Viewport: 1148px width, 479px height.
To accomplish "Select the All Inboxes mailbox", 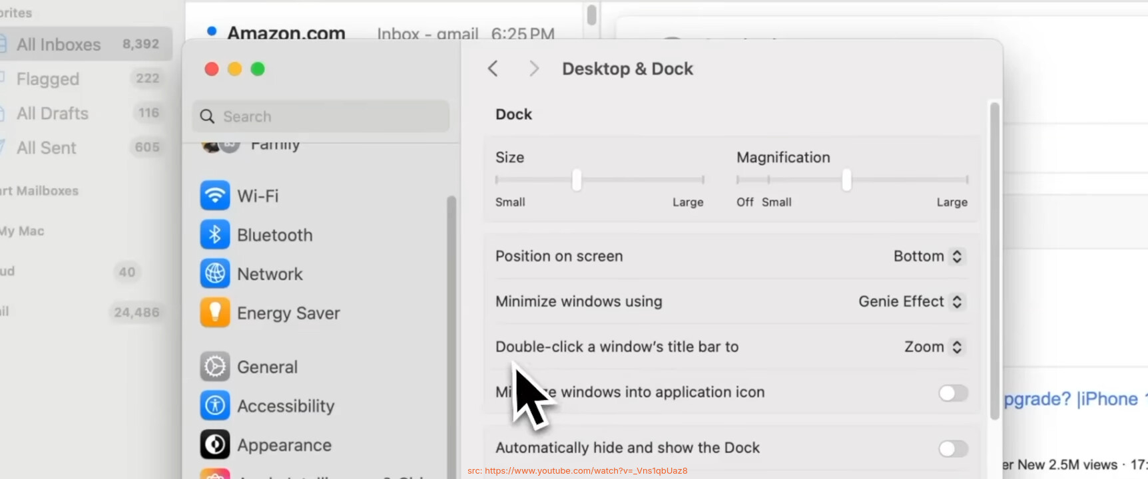I will [59, 45].
